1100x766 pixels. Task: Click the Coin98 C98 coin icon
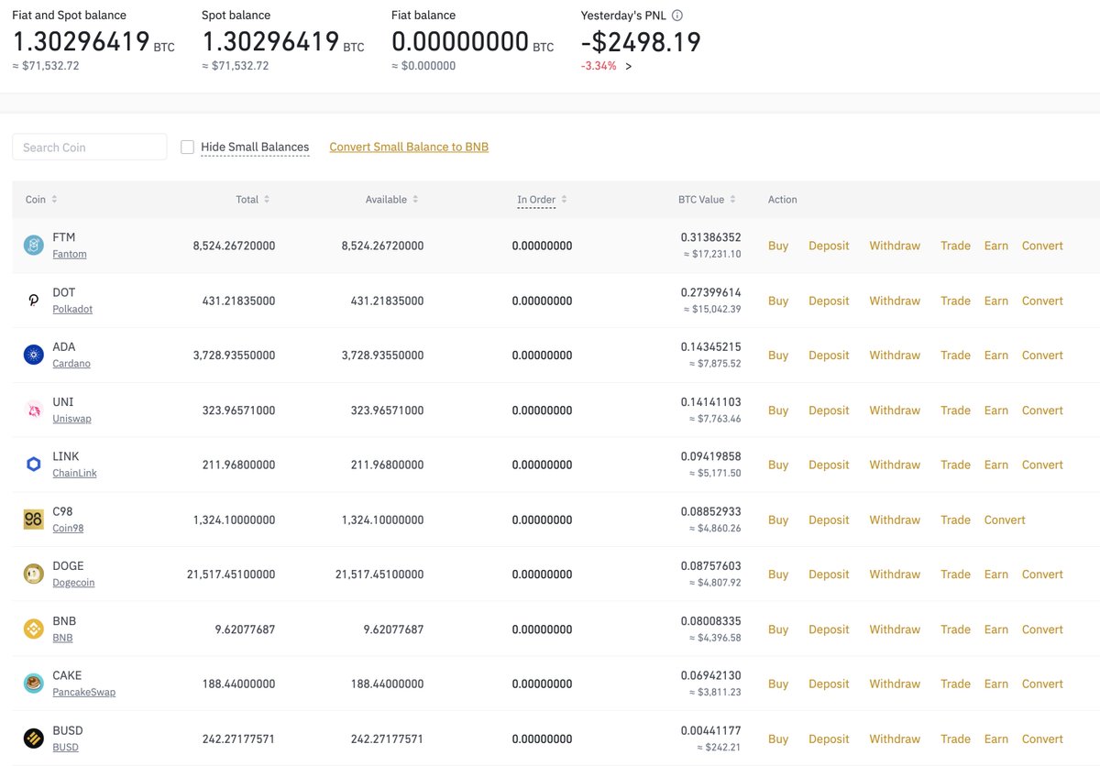[34, 520]
